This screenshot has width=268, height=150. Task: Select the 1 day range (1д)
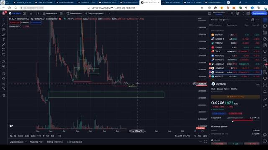pos(11,136)
